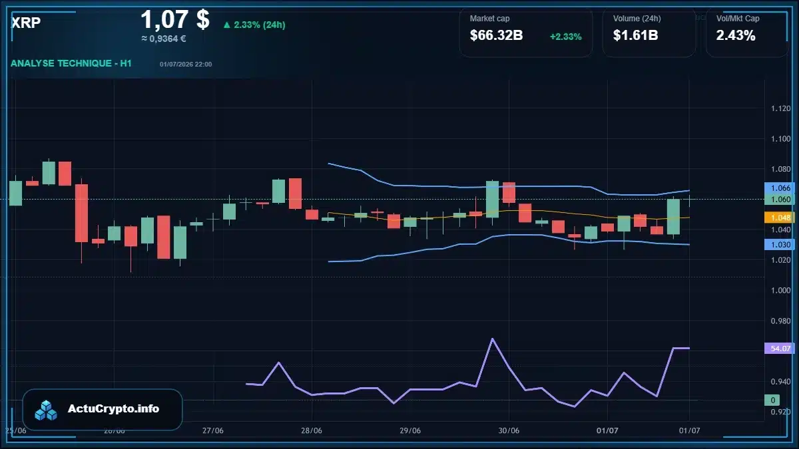Select the 1,07 $ price value
Viewport: 799px width, 449px height.
pos(175,19)
